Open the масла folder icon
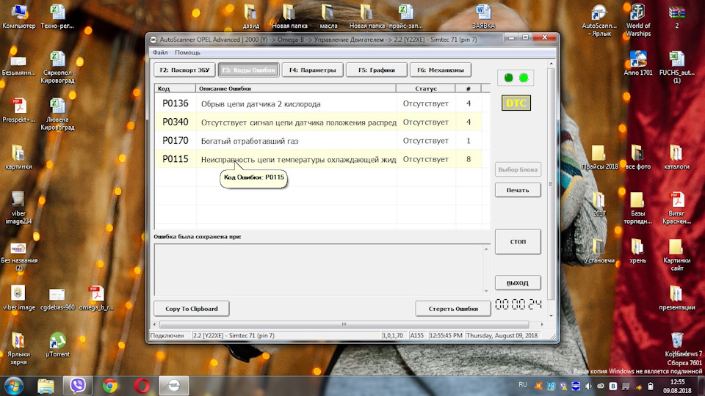 328,15
